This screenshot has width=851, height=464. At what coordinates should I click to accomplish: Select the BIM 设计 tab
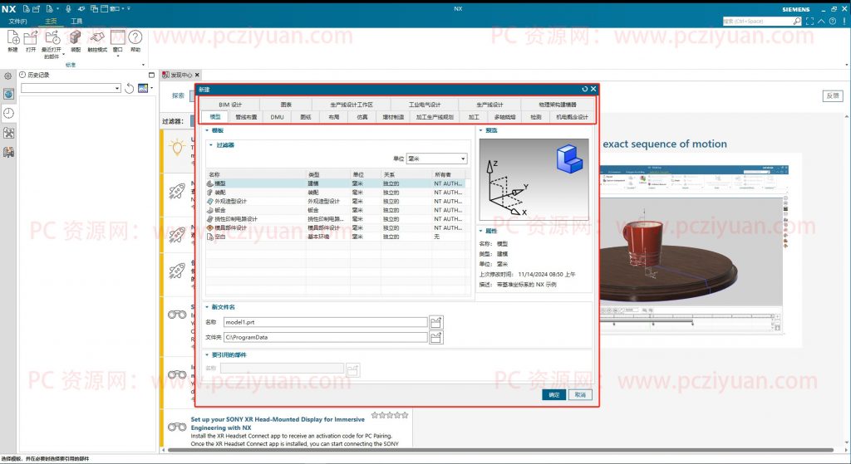[x=230, y=105]
